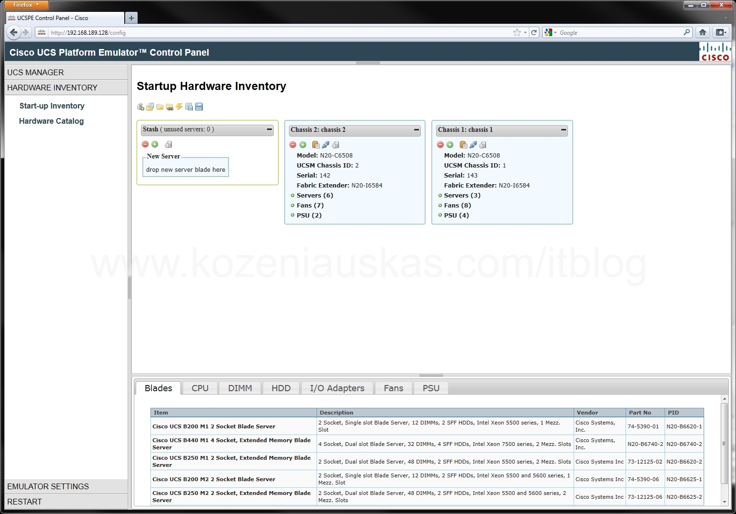
Task: Click the green plus icon in Stash panel
Action: tap(155, 144)
